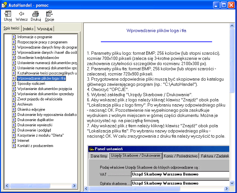Screen dimensions: 237x193
Task: Open the 'Internet' help topic
Action: tap(23, 141)
